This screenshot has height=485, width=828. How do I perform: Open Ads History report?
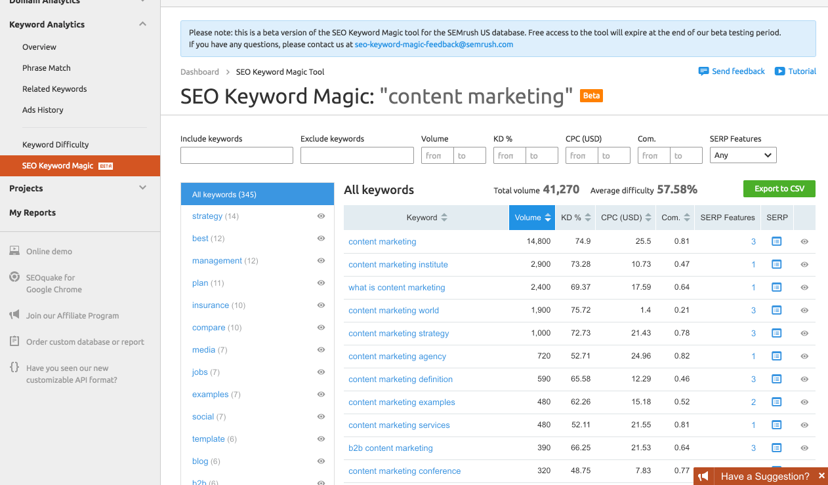43,110
